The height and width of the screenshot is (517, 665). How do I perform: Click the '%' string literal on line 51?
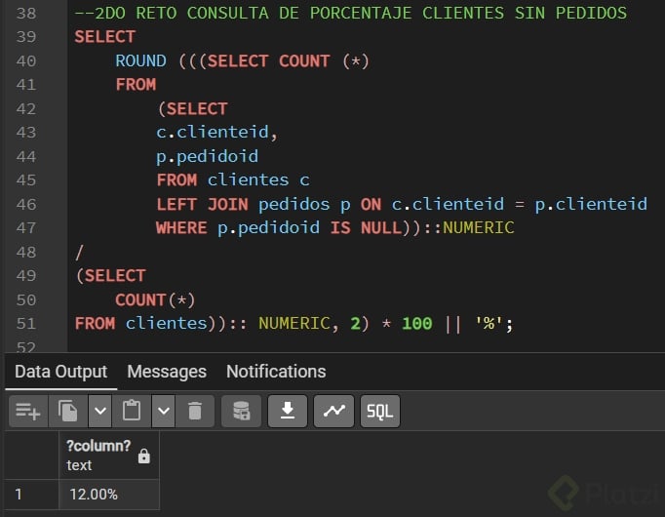(x=489, y=324)
